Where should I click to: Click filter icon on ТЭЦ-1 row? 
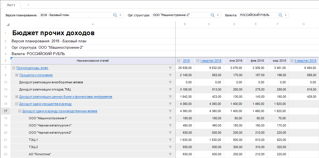pos(170,140)
